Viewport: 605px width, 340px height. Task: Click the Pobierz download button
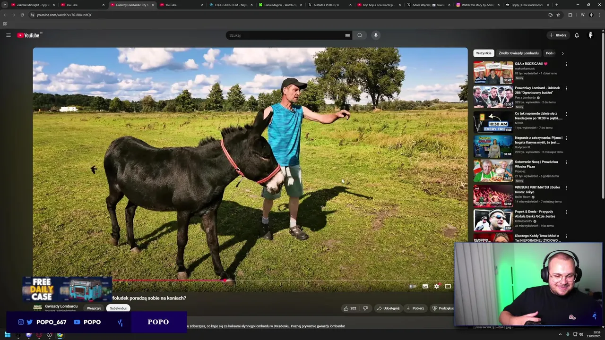[415, 308]
